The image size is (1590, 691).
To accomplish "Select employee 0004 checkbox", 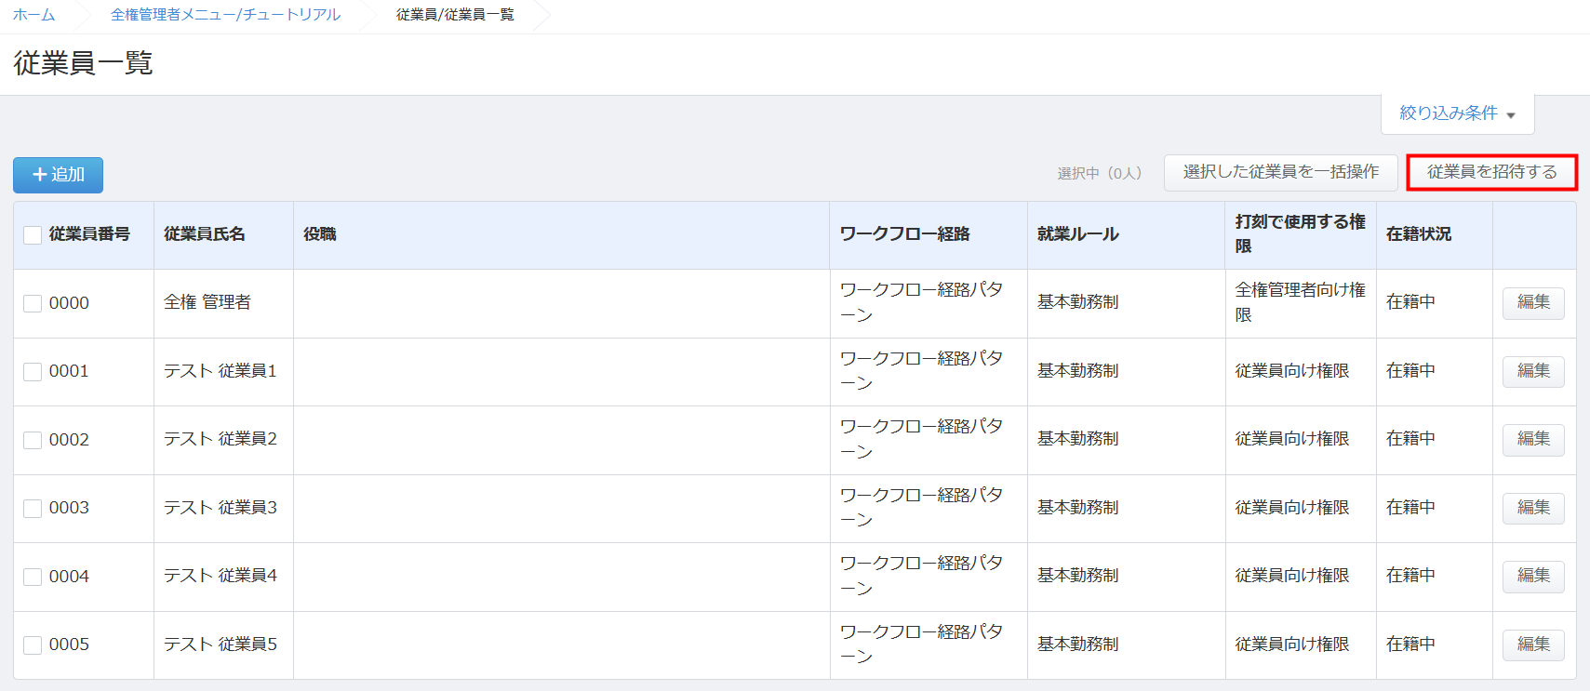I will pyautogui.click(x=33, y=577).
